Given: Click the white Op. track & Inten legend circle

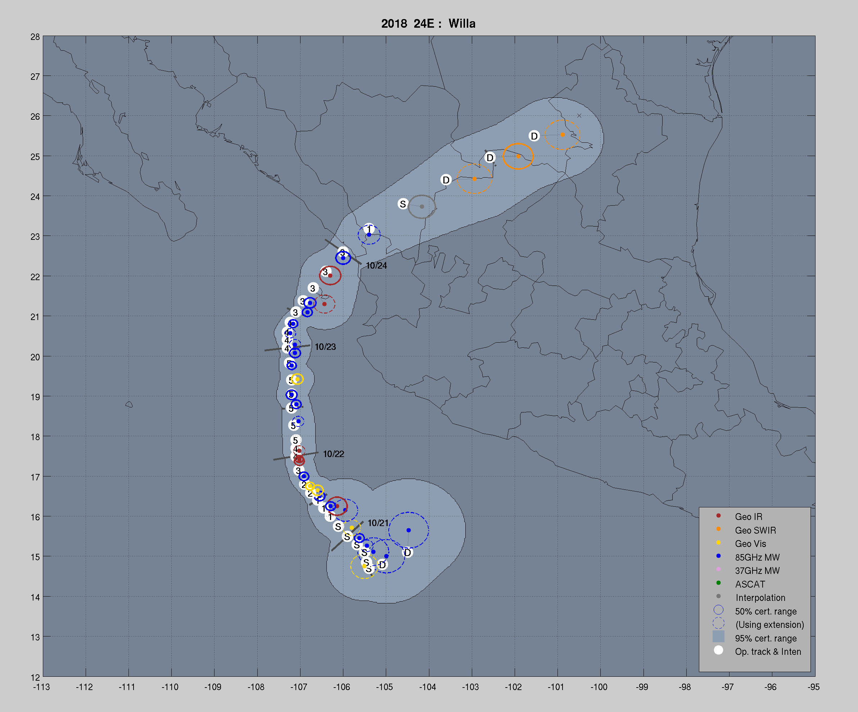Looking at the screenshot, I should click(718, 651).
